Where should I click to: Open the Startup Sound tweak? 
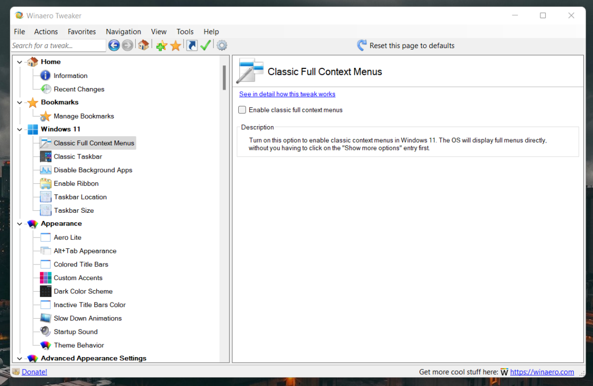click(76, 331)
